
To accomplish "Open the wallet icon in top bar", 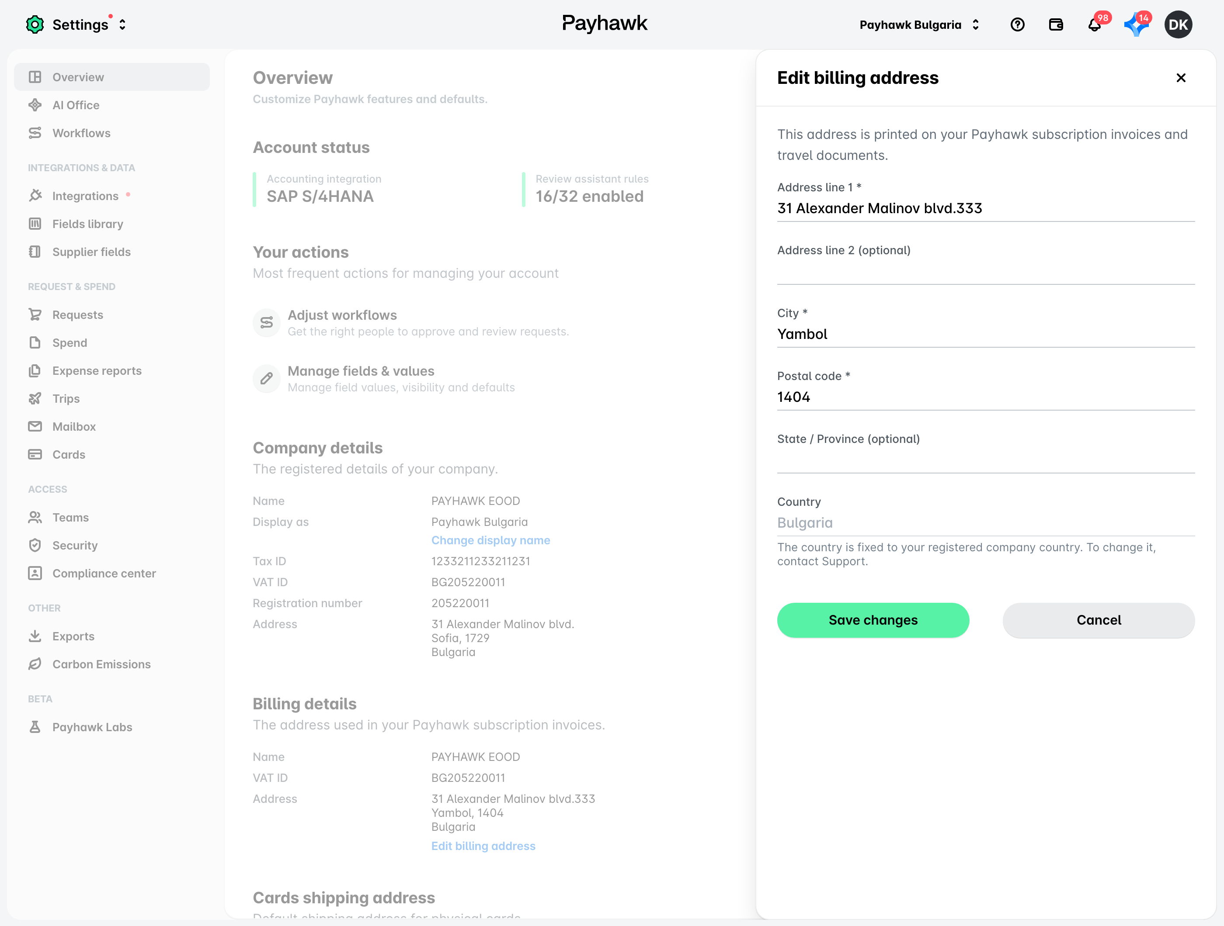I will pos(1056,25).
